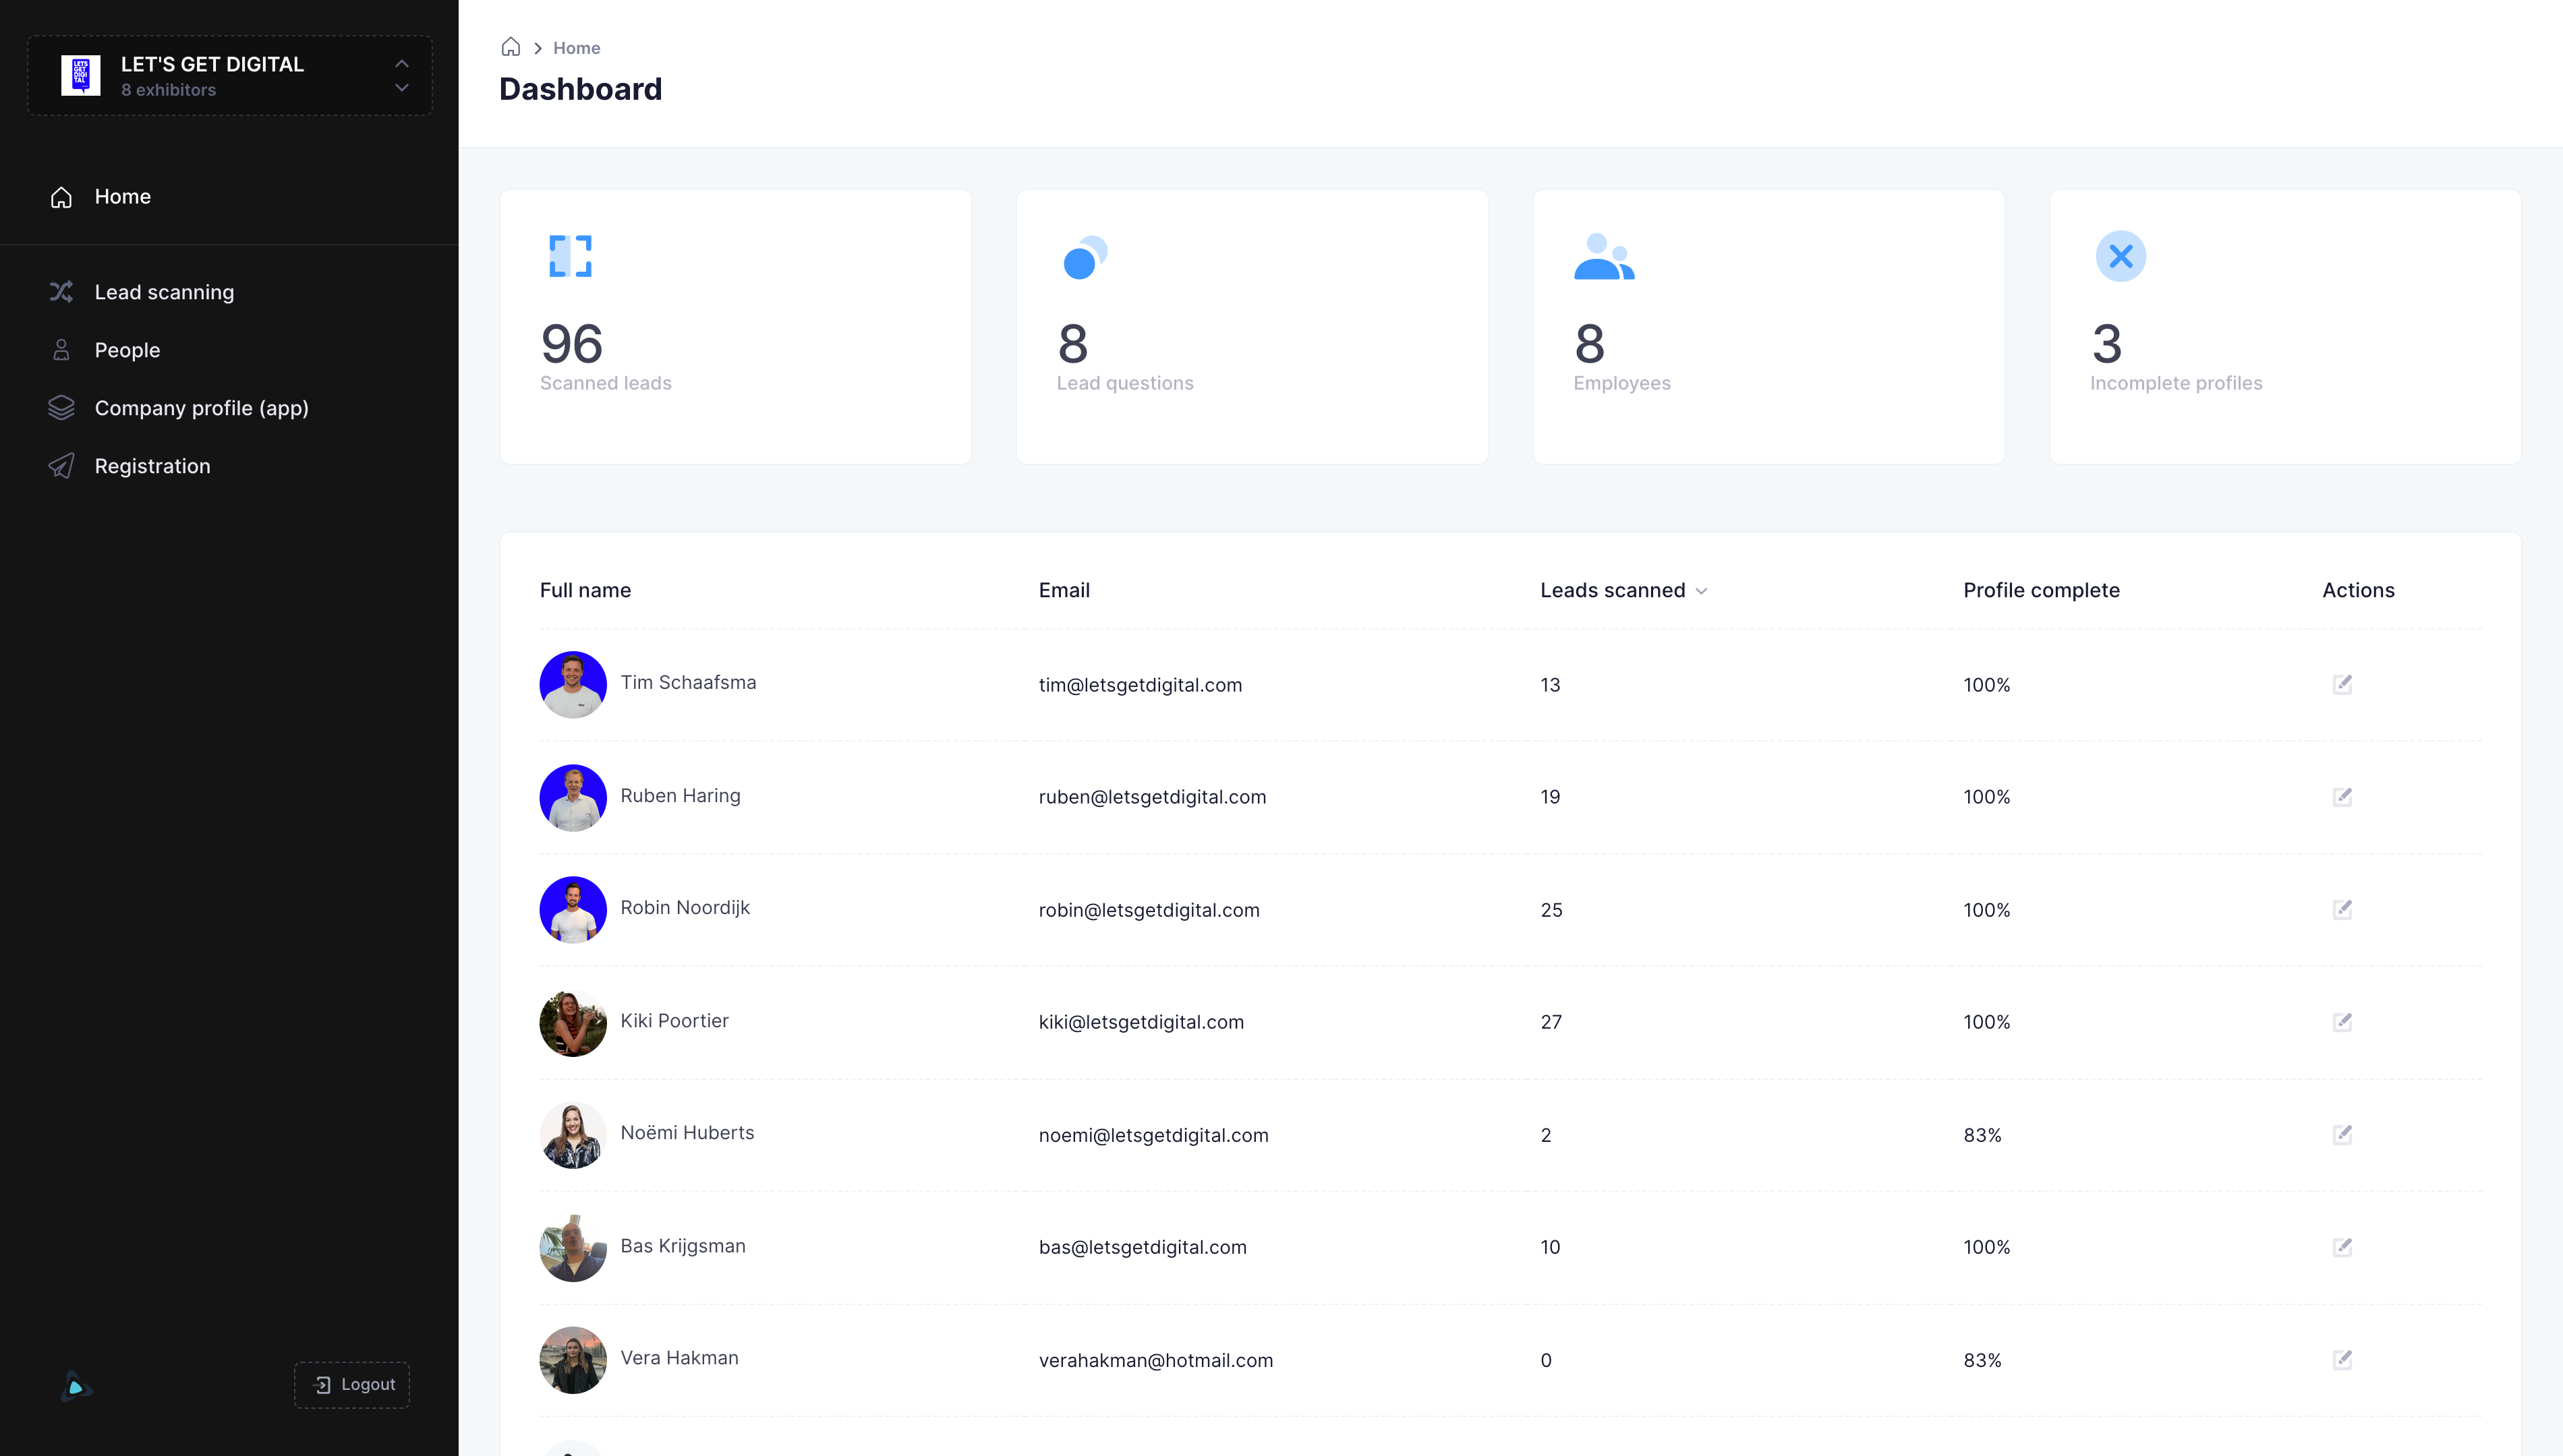Screen dimensions: 2563x1456
Task: Click the Logout button
Action: [352, 1385]
